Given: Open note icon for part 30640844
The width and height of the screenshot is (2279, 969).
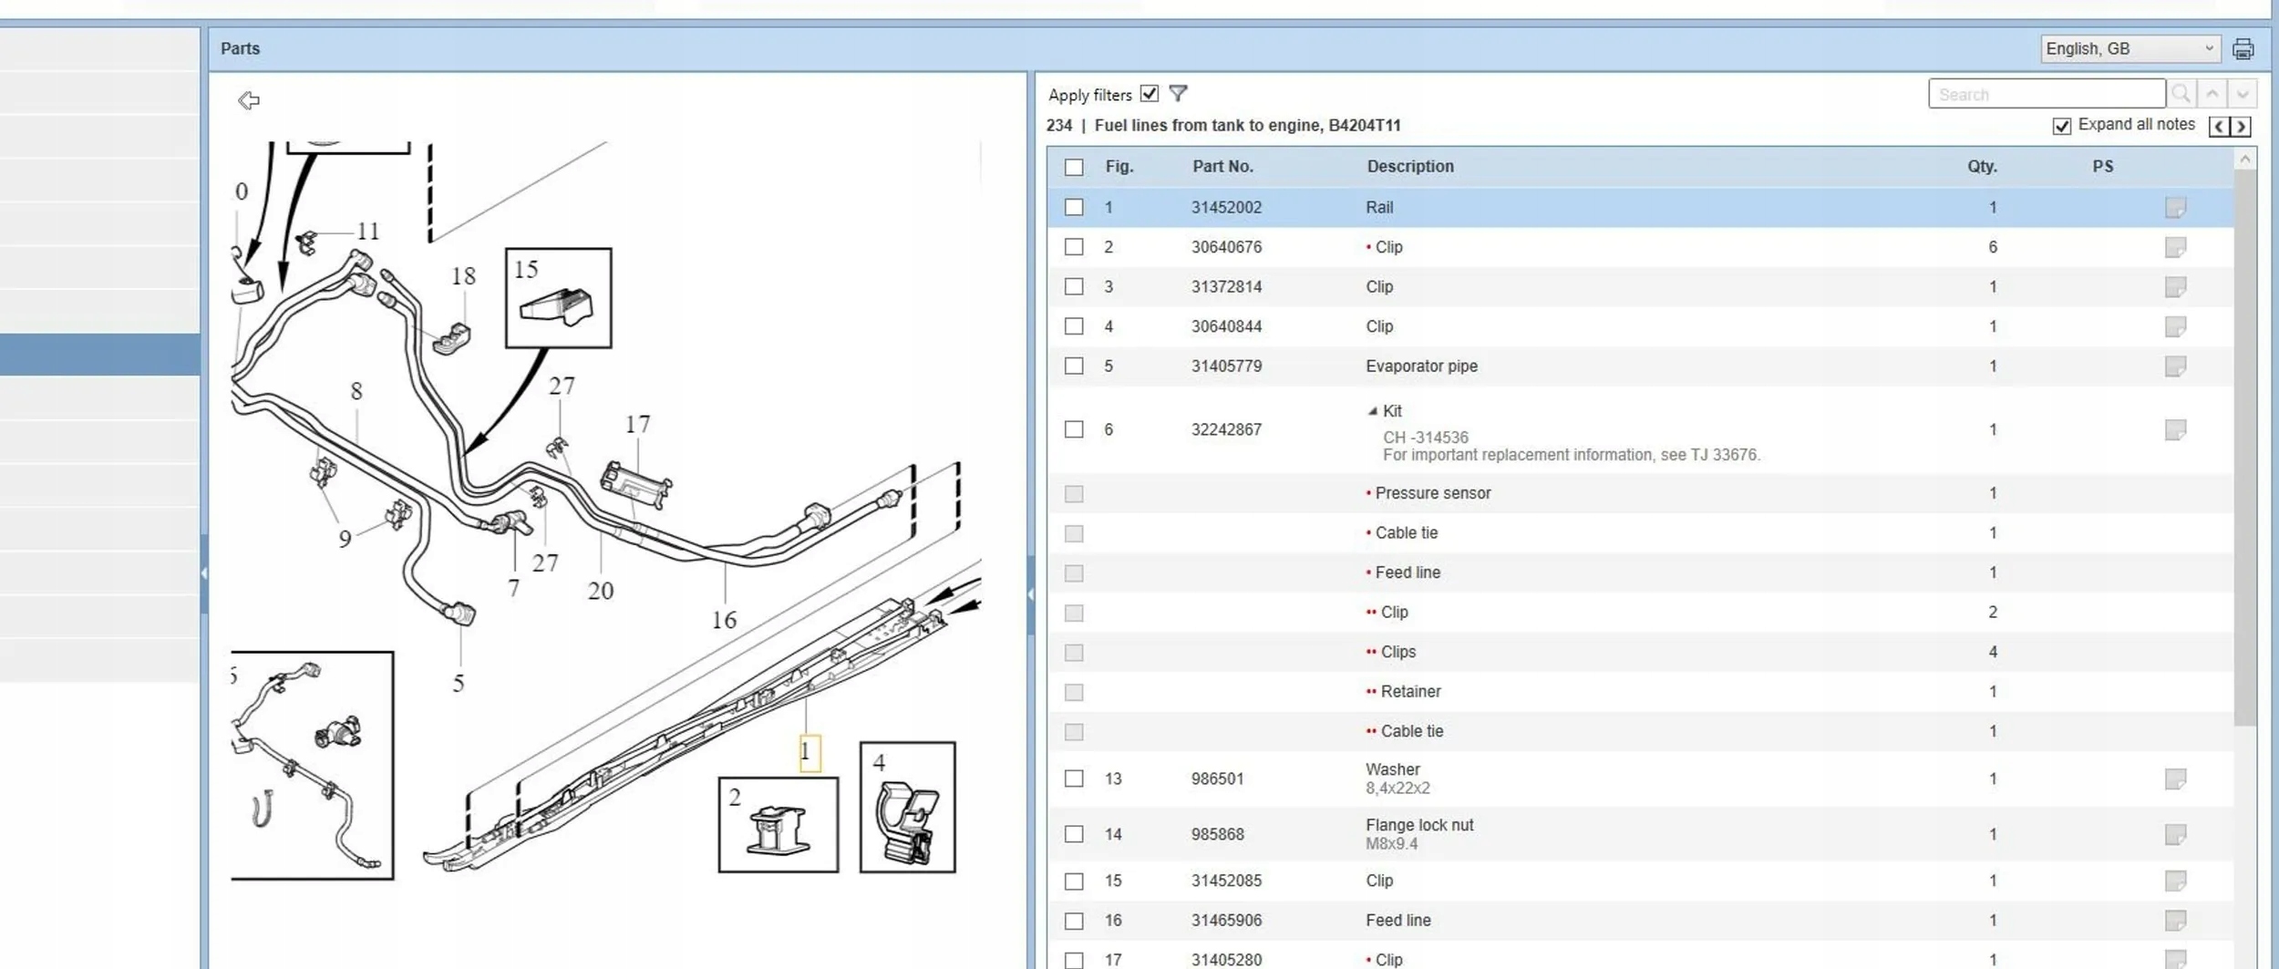Looking at the screenshot, I should coord(2175,327).
